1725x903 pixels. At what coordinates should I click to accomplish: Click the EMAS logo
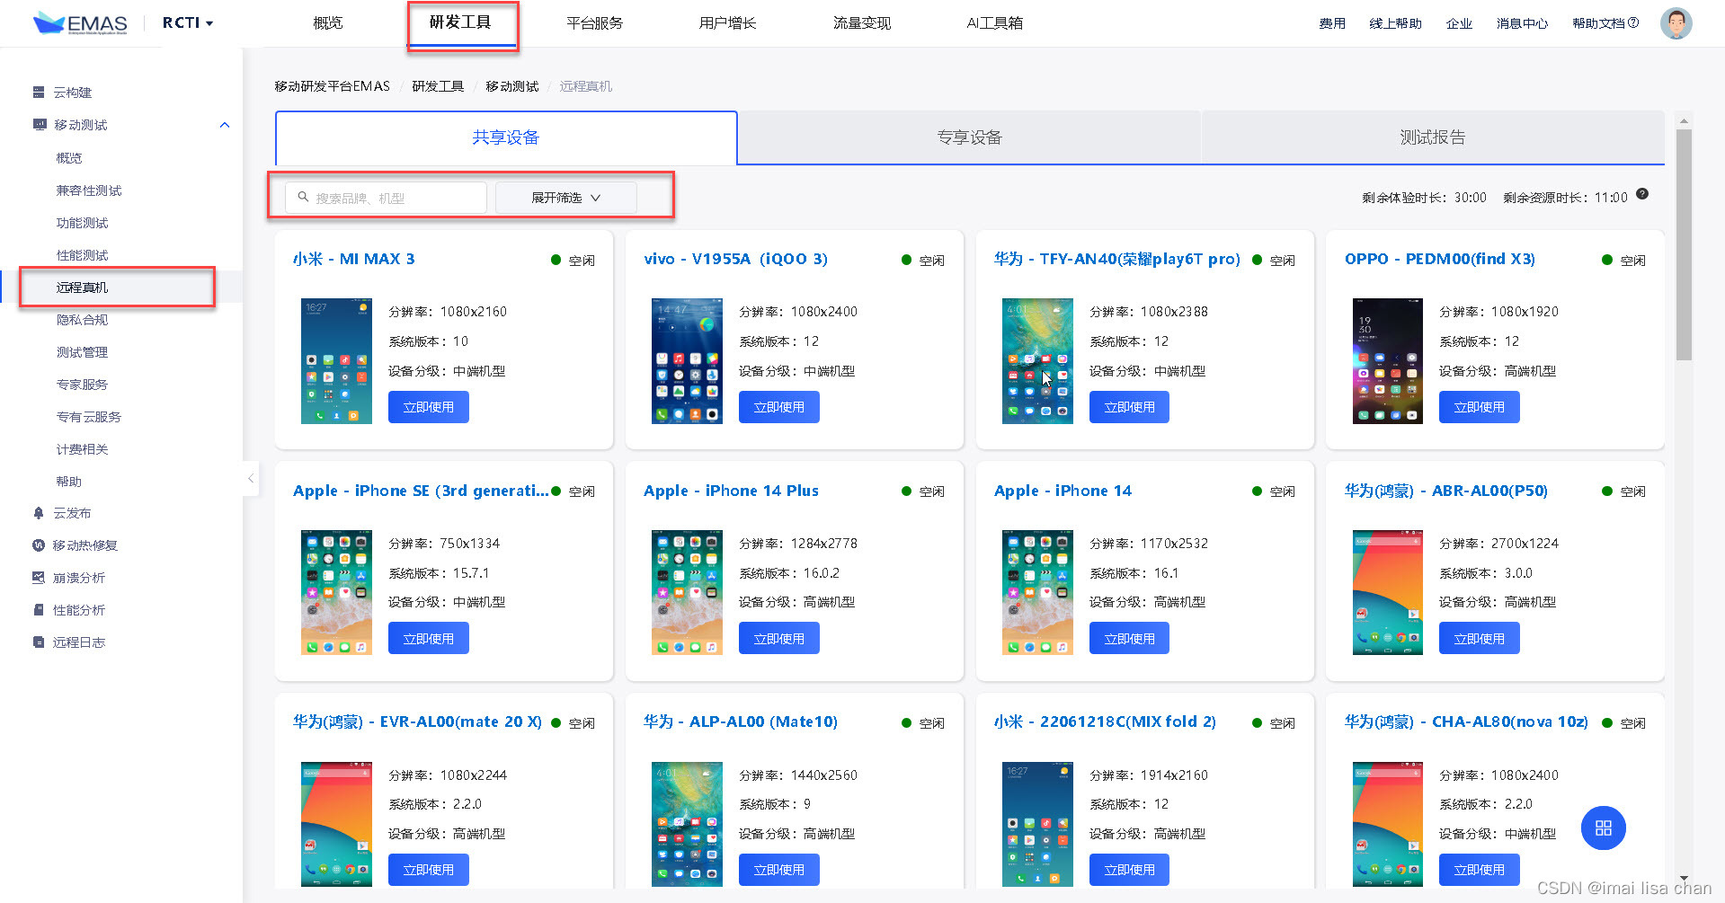click(80, 23)
